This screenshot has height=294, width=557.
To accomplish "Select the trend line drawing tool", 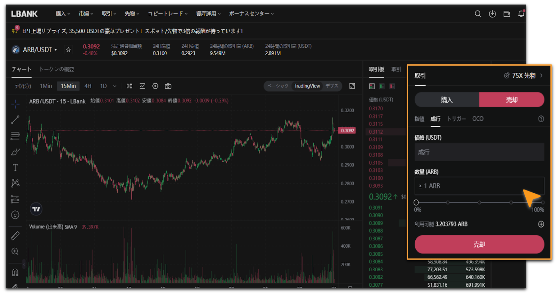I will (15, 120).
